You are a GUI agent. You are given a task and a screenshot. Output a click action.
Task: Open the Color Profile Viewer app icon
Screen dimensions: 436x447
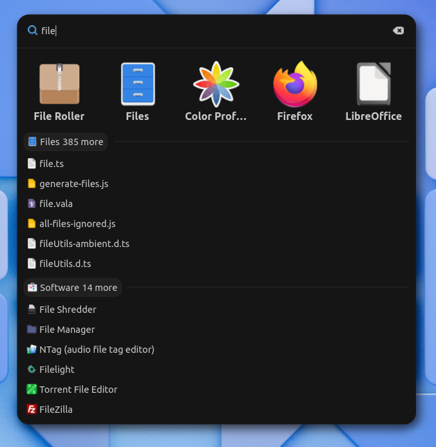pos(216,84)
